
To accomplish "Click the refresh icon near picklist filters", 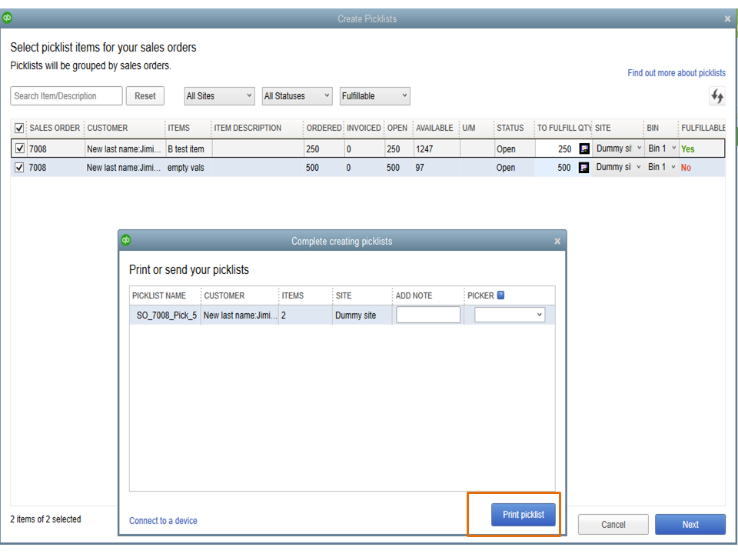I will pos(716,96).
